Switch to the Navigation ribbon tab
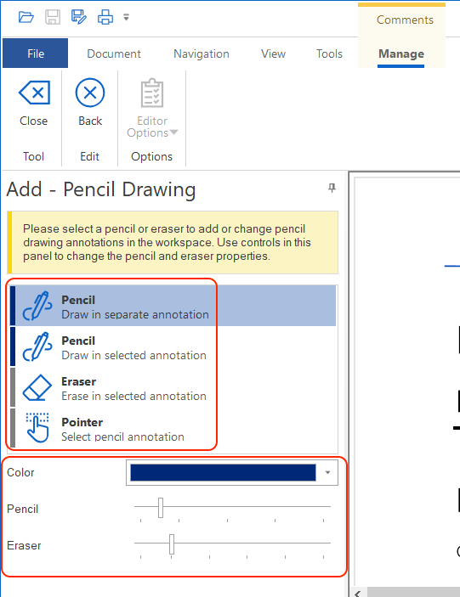 click(202, 54)
